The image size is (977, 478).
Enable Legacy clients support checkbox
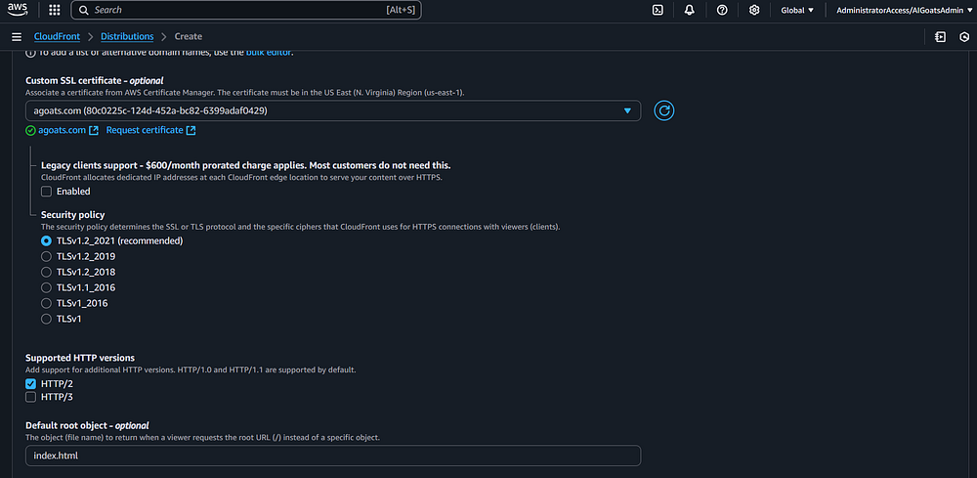[x=46, y=192]
